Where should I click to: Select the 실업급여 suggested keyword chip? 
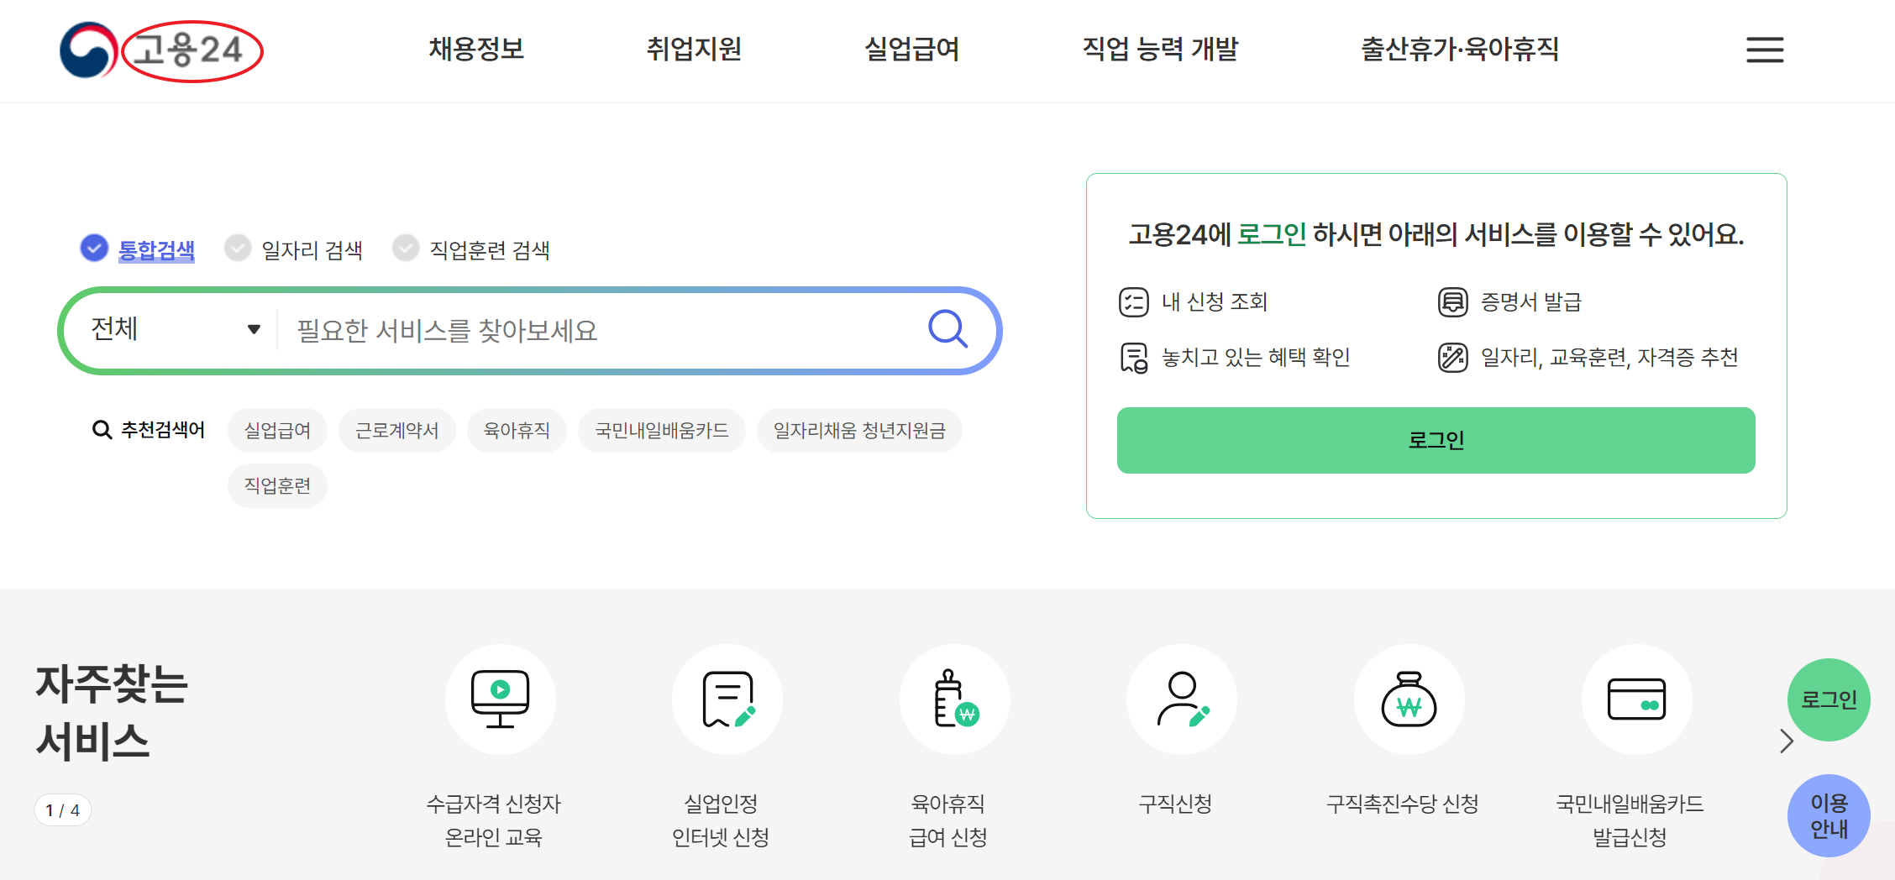(x=277, y=431)
